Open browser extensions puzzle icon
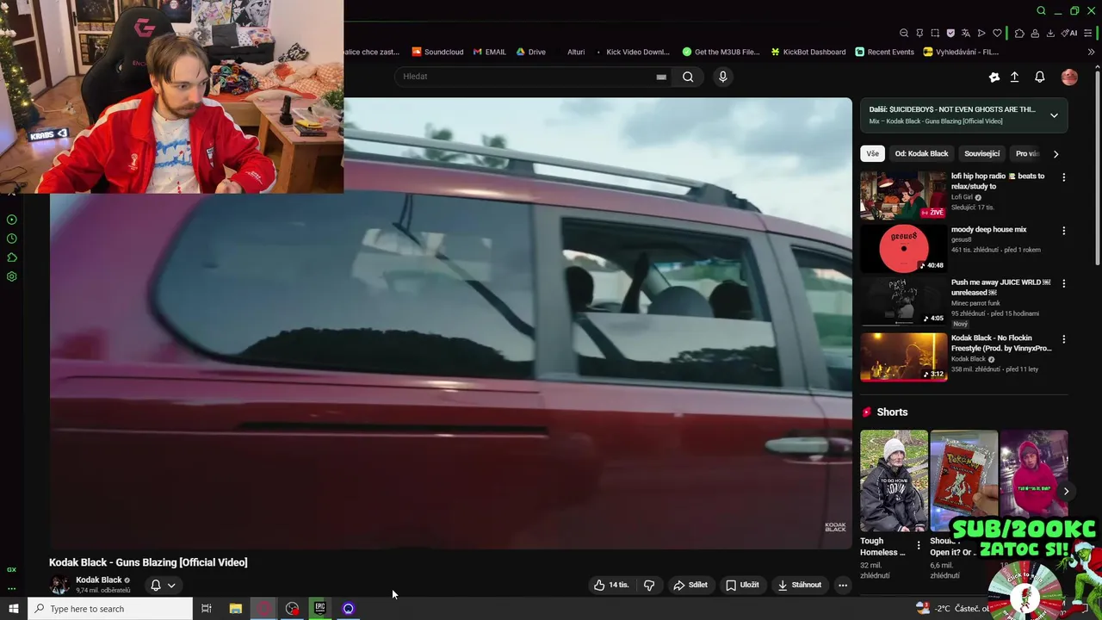1102x620 pixels. click(x=1019, y=33)
